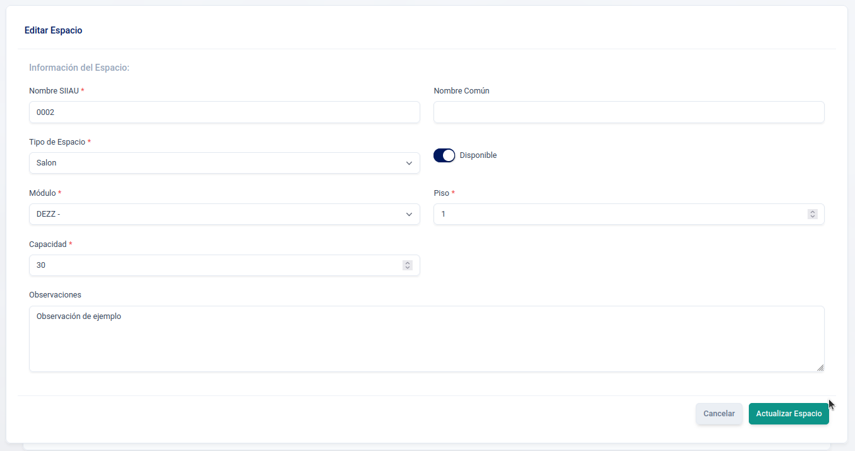855x451 pixels.
Task: Open the Tipo de Espacio dropdown showing Salon
Action: pos(215,163)
